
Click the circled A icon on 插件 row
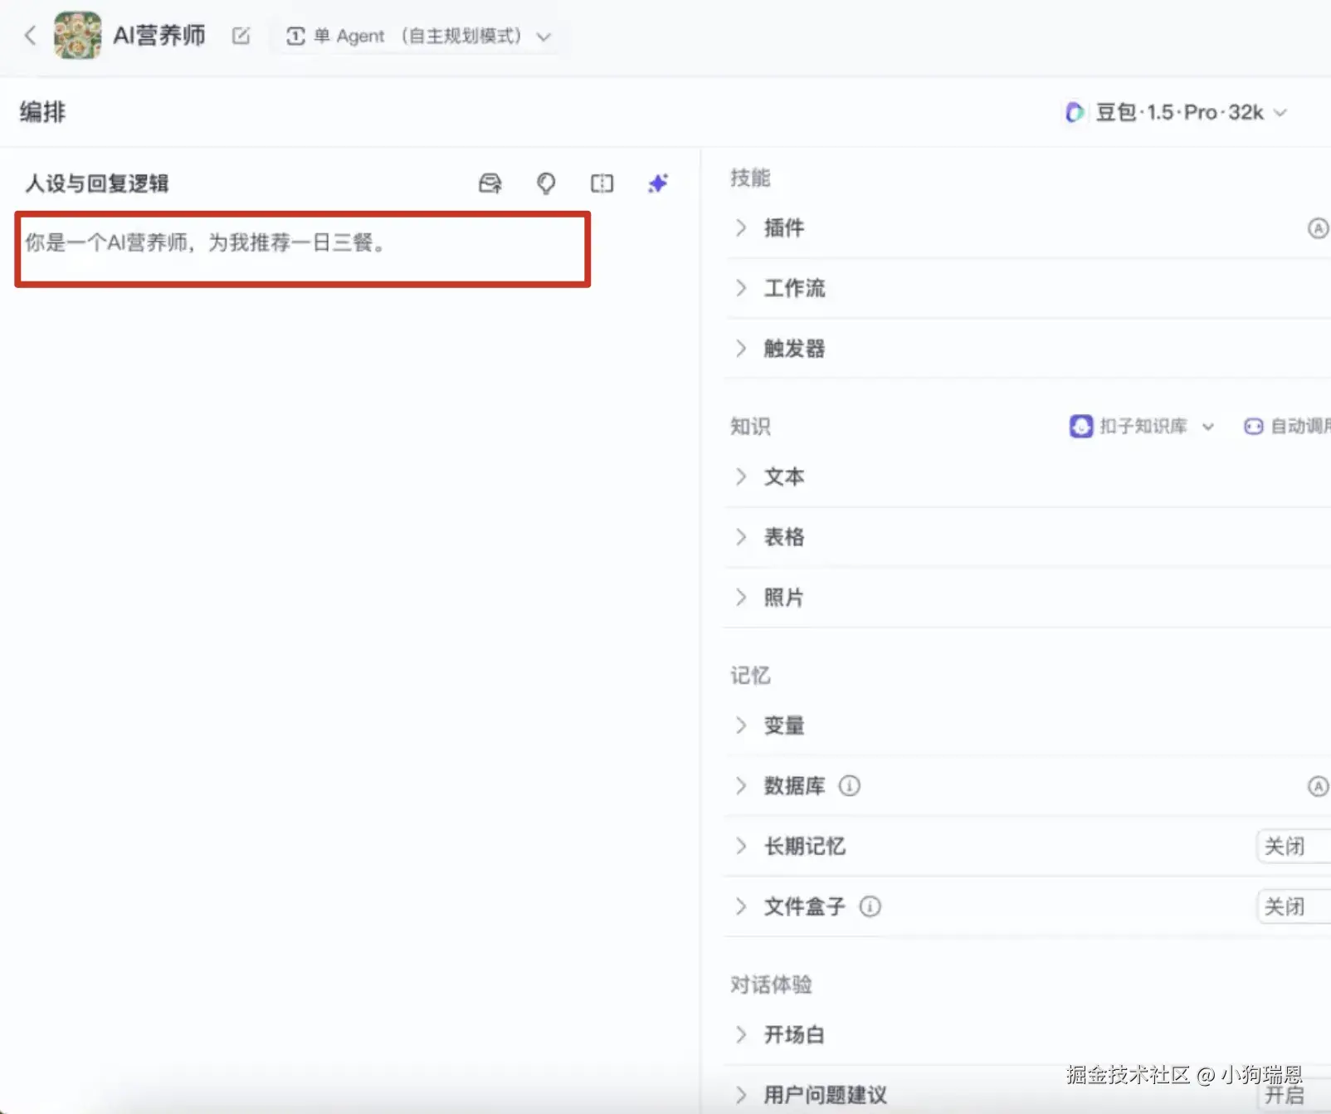(x=1318, y=228)
